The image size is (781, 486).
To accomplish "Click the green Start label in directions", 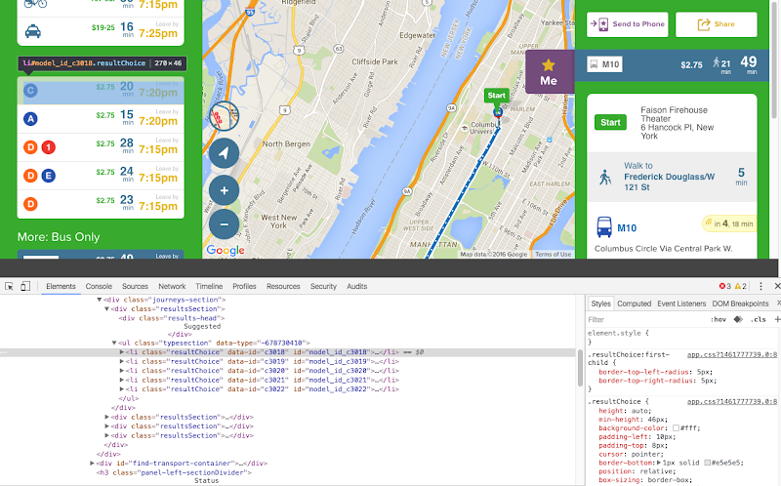I will (610, 123).
